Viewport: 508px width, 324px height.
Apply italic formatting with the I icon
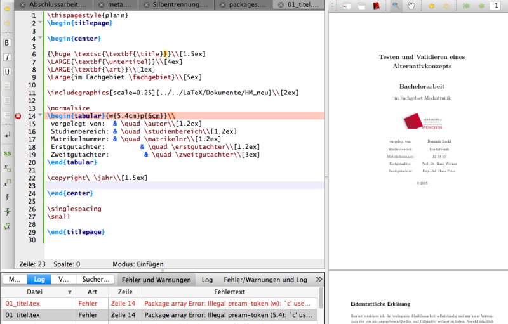pos(7,57)
